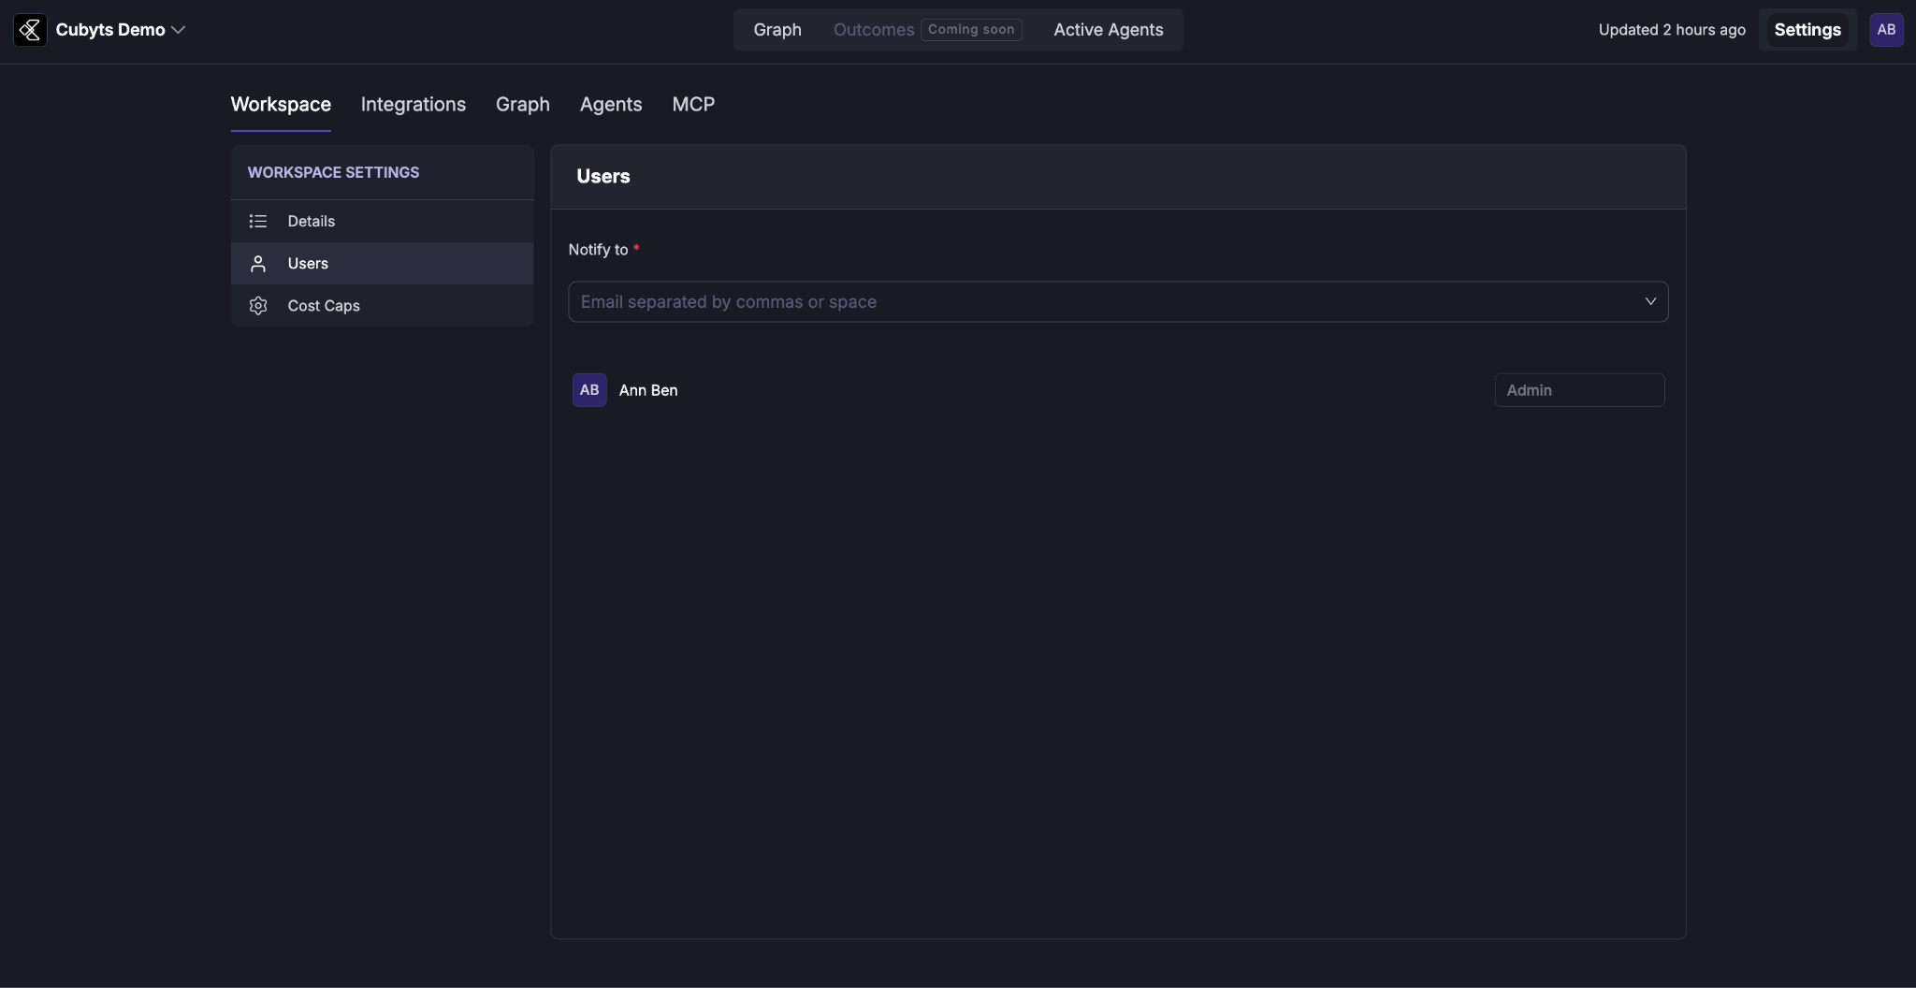The width and height of the screenshot is (1916, 988).
Task: Expand the email field dropdown arrow
Action: click(1650, 302)
